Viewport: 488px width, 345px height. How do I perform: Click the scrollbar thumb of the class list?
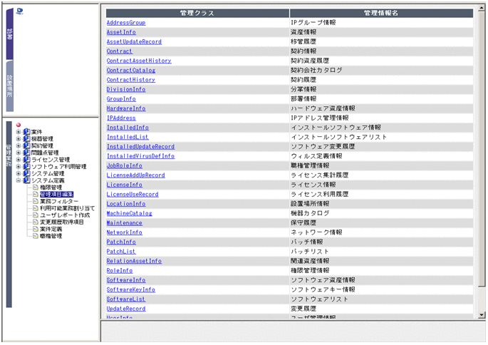click(482, 149)
